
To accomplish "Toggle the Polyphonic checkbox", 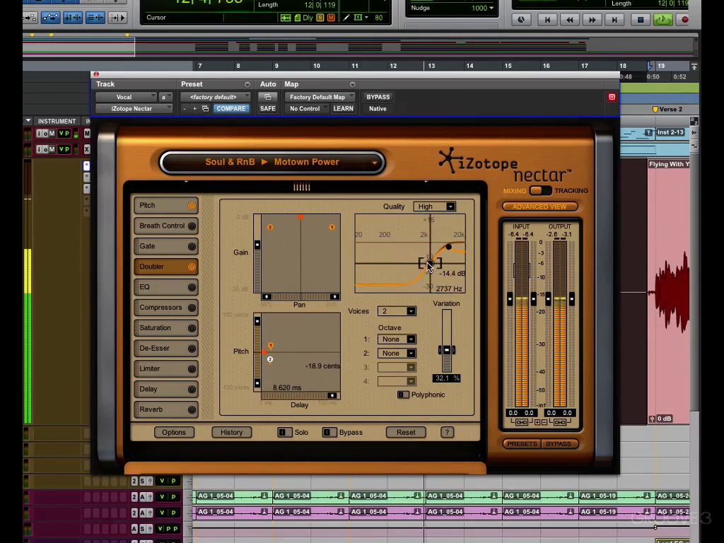I will click(x=403, y=395).
